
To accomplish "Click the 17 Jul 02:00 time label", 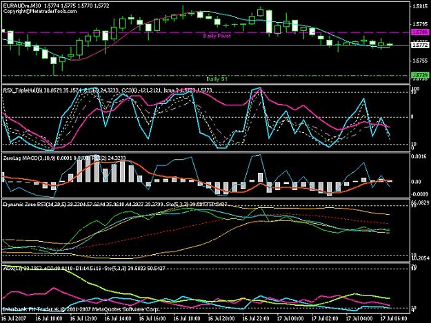I will click(x=325, y=319).
